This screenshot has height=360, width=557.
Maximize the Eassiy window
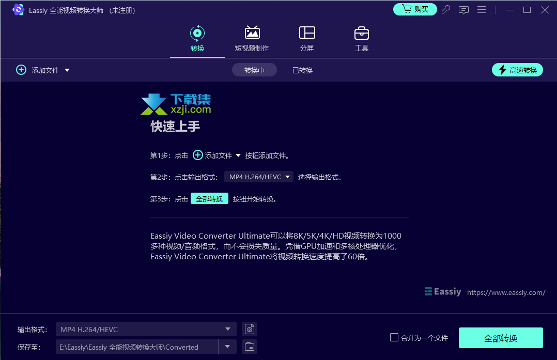[x=527, y=10]
